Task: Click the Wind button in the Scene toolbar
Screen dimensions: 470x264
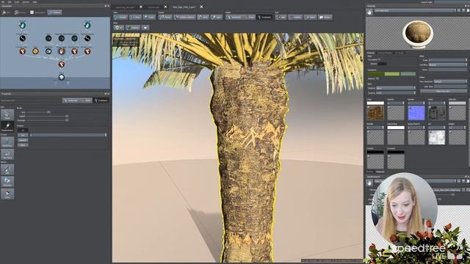Action: (203, 18)
